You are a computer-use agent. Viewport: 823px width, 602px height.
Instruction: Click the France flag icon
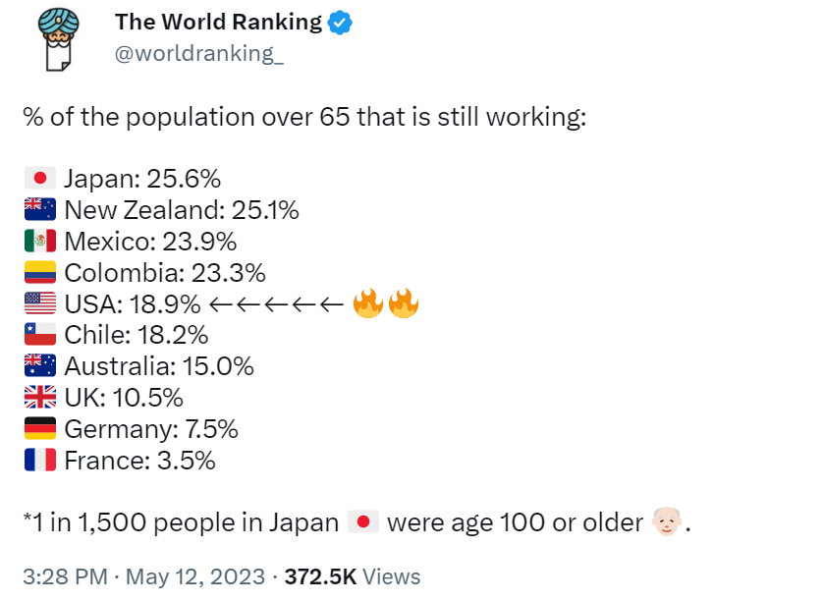(40, 462)
